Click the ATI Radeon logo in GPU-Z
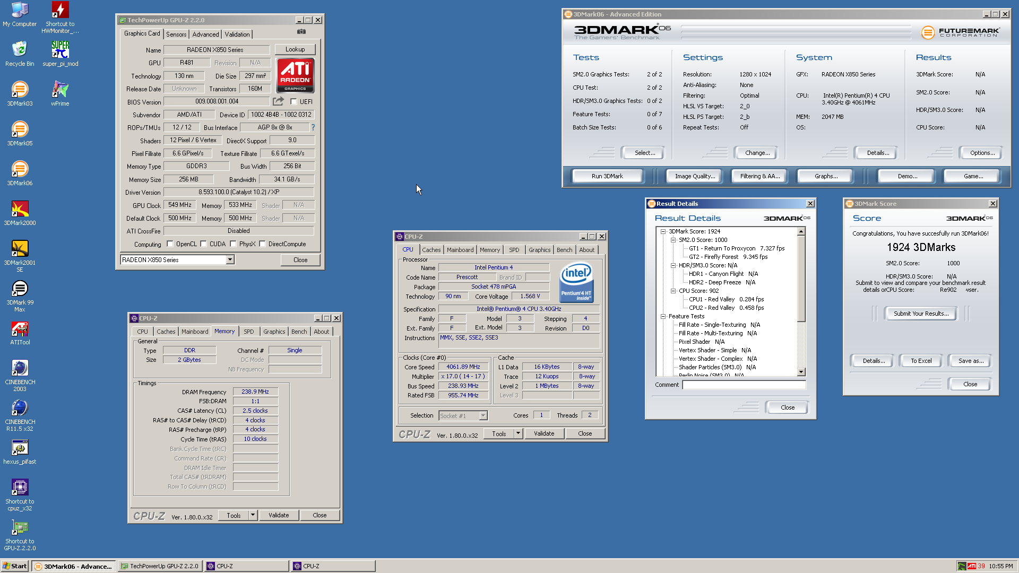1019x573 pixels. (x=295, y=75)
